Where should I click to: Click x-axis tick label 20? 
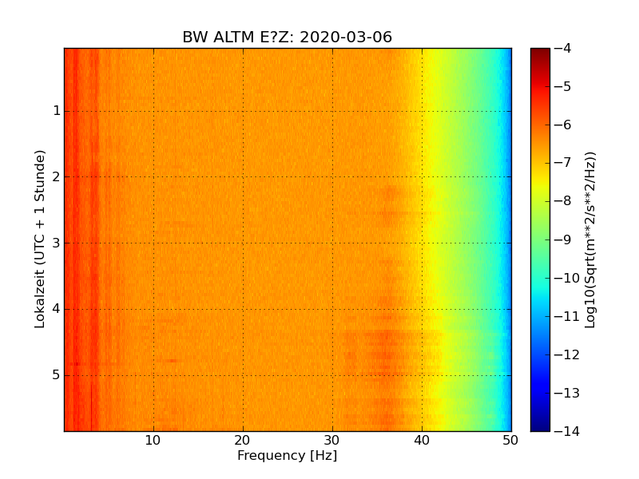(x=243, y=441)
